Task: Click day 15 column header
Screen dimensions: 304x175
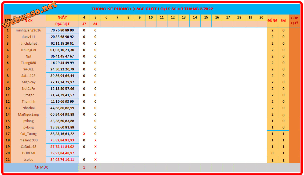Action: (206, 17)
